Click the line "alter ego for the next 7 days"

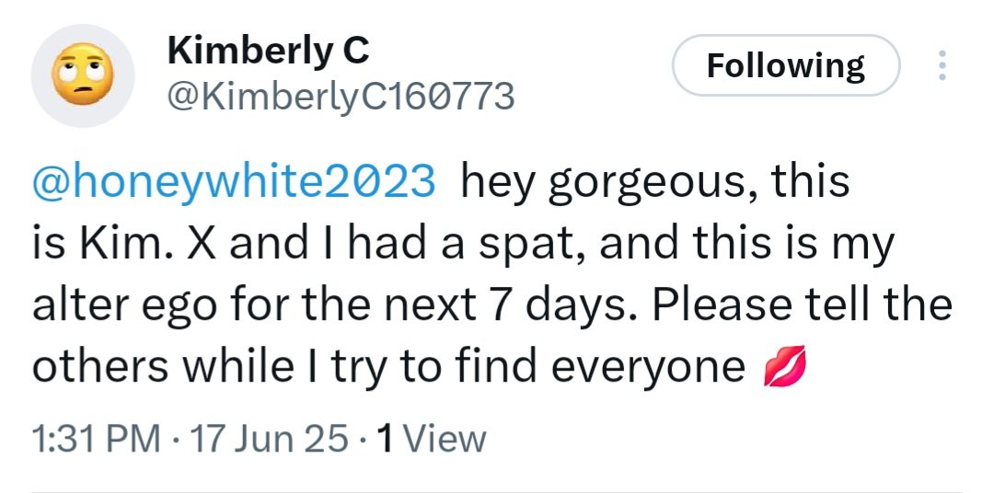pyautogui.click(x=491, y=305)
